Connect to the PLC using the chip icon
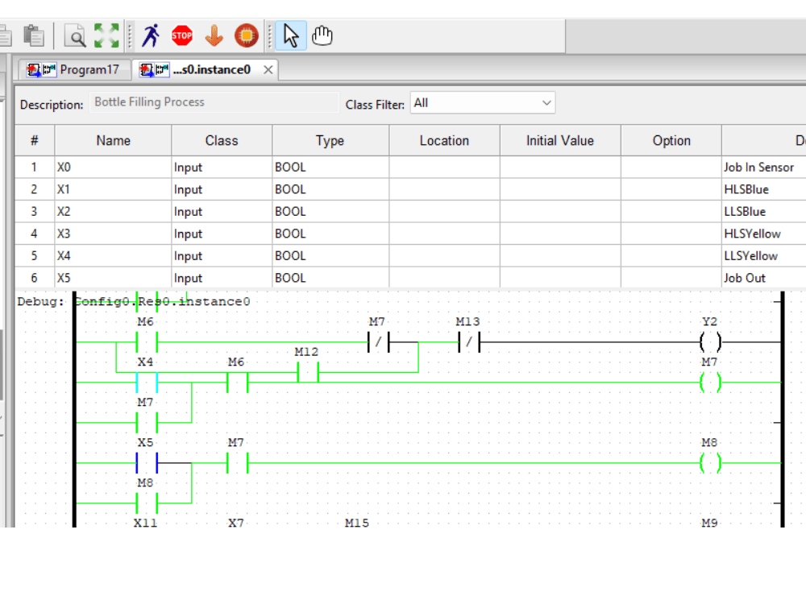 pos(246,35)
